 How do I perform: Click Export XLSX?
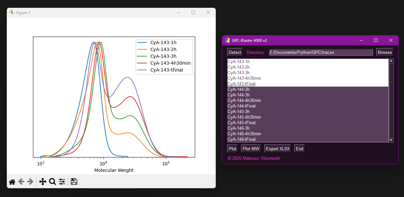click(277, 149)
